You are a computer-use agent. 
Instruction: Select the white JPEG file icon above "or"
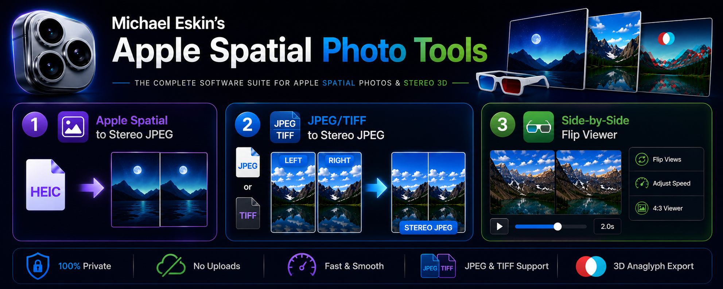248,162
